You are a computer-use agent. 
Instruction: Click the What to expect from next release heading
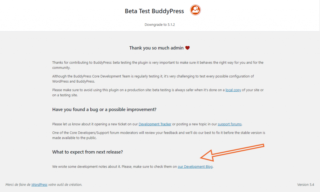tap(87, 152)
